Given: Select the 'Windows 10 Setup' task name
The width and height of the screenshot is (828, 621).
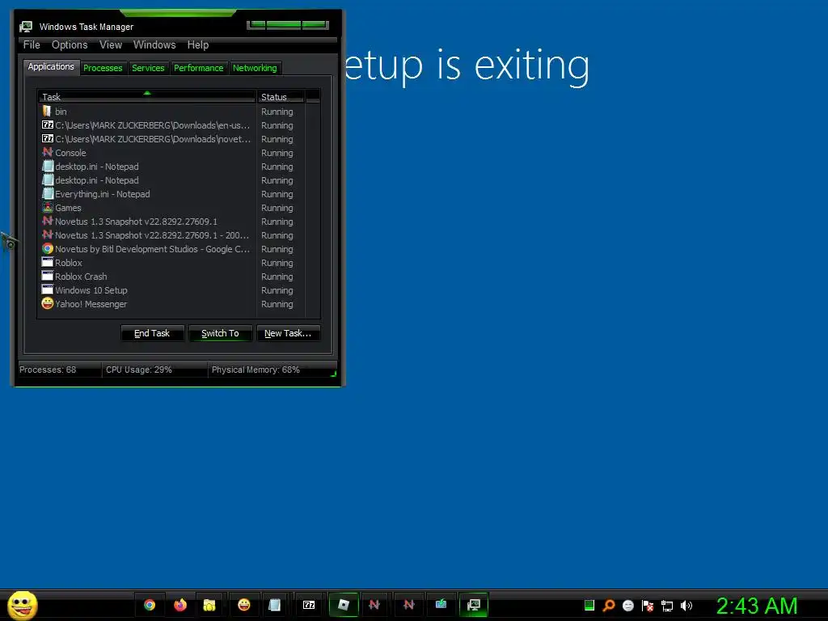Looking at the screenshot, I should click(91, 290).
